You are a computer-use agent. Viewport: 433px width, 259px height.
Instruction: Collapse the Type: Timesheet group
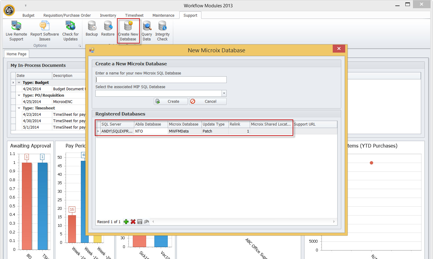click(19, 108)
